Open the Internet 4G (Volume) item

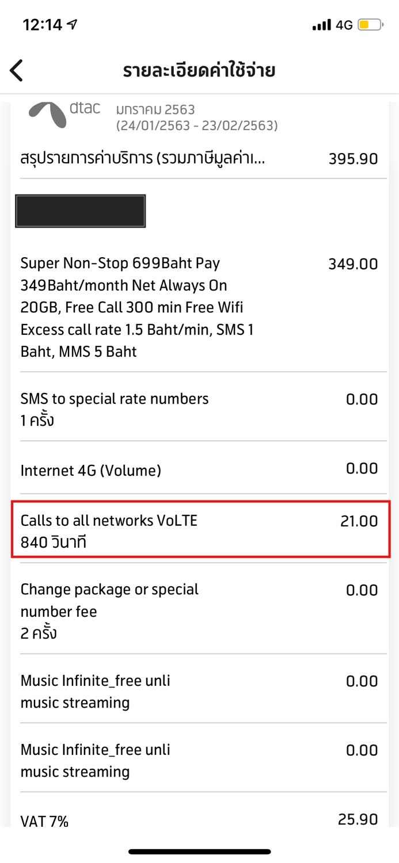tap(199, 471)
